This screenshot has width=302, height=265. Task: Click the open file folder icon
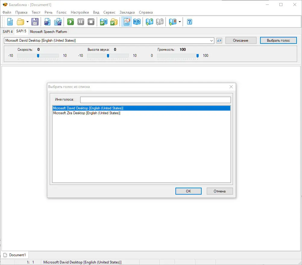[20, 22]
